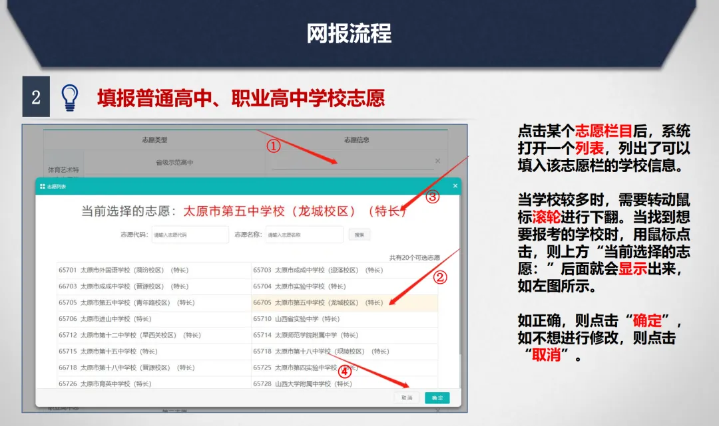Select 65704 太原市实验中学校（特长）
This screenshot has height=426, width=719.
coord(344,286)
